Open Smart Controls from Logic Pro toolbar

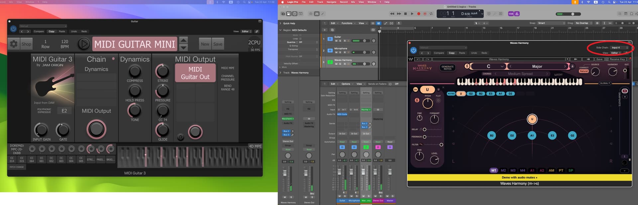point(311,14)
